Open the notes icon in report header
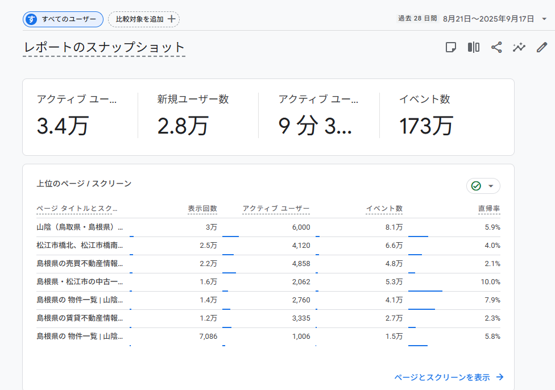This screenshot has width=555, height=390. point(451,47)
